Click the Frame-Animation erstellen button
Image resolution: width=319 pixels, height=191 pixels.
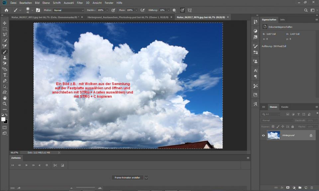coord(127,178)
